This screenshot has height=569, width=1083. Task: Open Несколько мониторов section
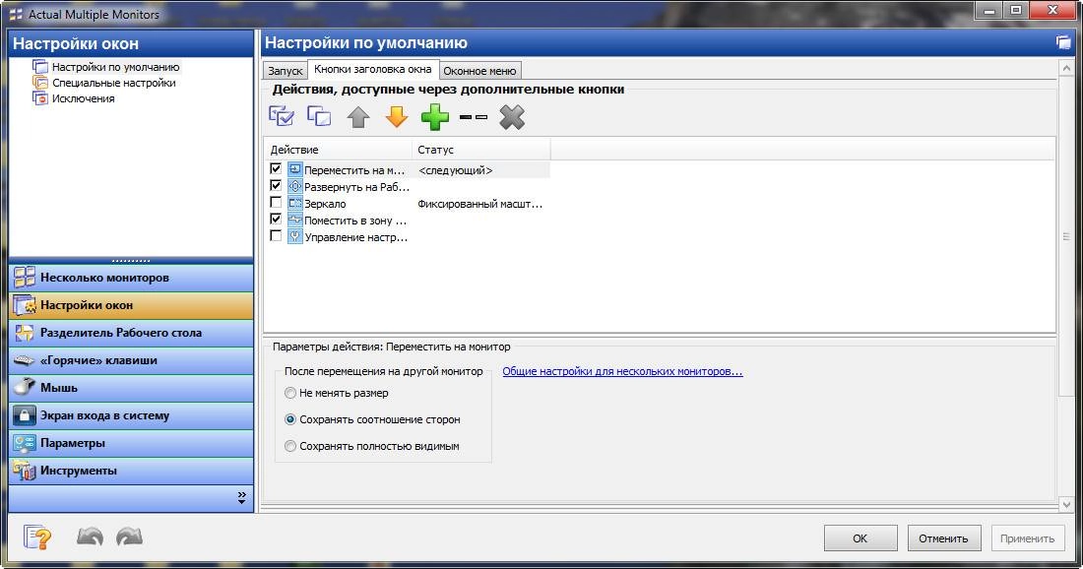131,278
